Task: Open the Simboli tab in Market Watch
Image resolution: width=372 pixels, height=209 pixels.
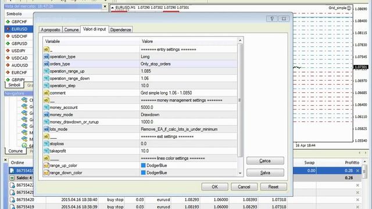Action: tap(14, 85)
